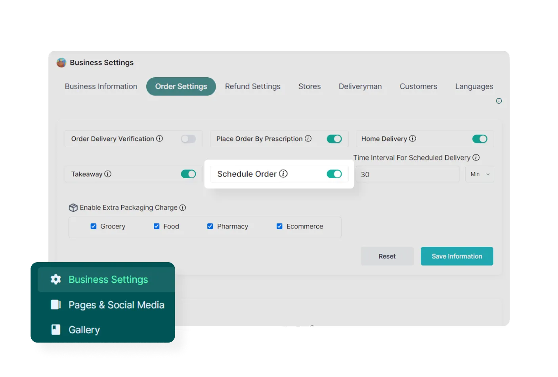Viewport: 558px width, 377px height.
Task: Click the gear icon for Business Settings
Action: click(x=56, y=279)
